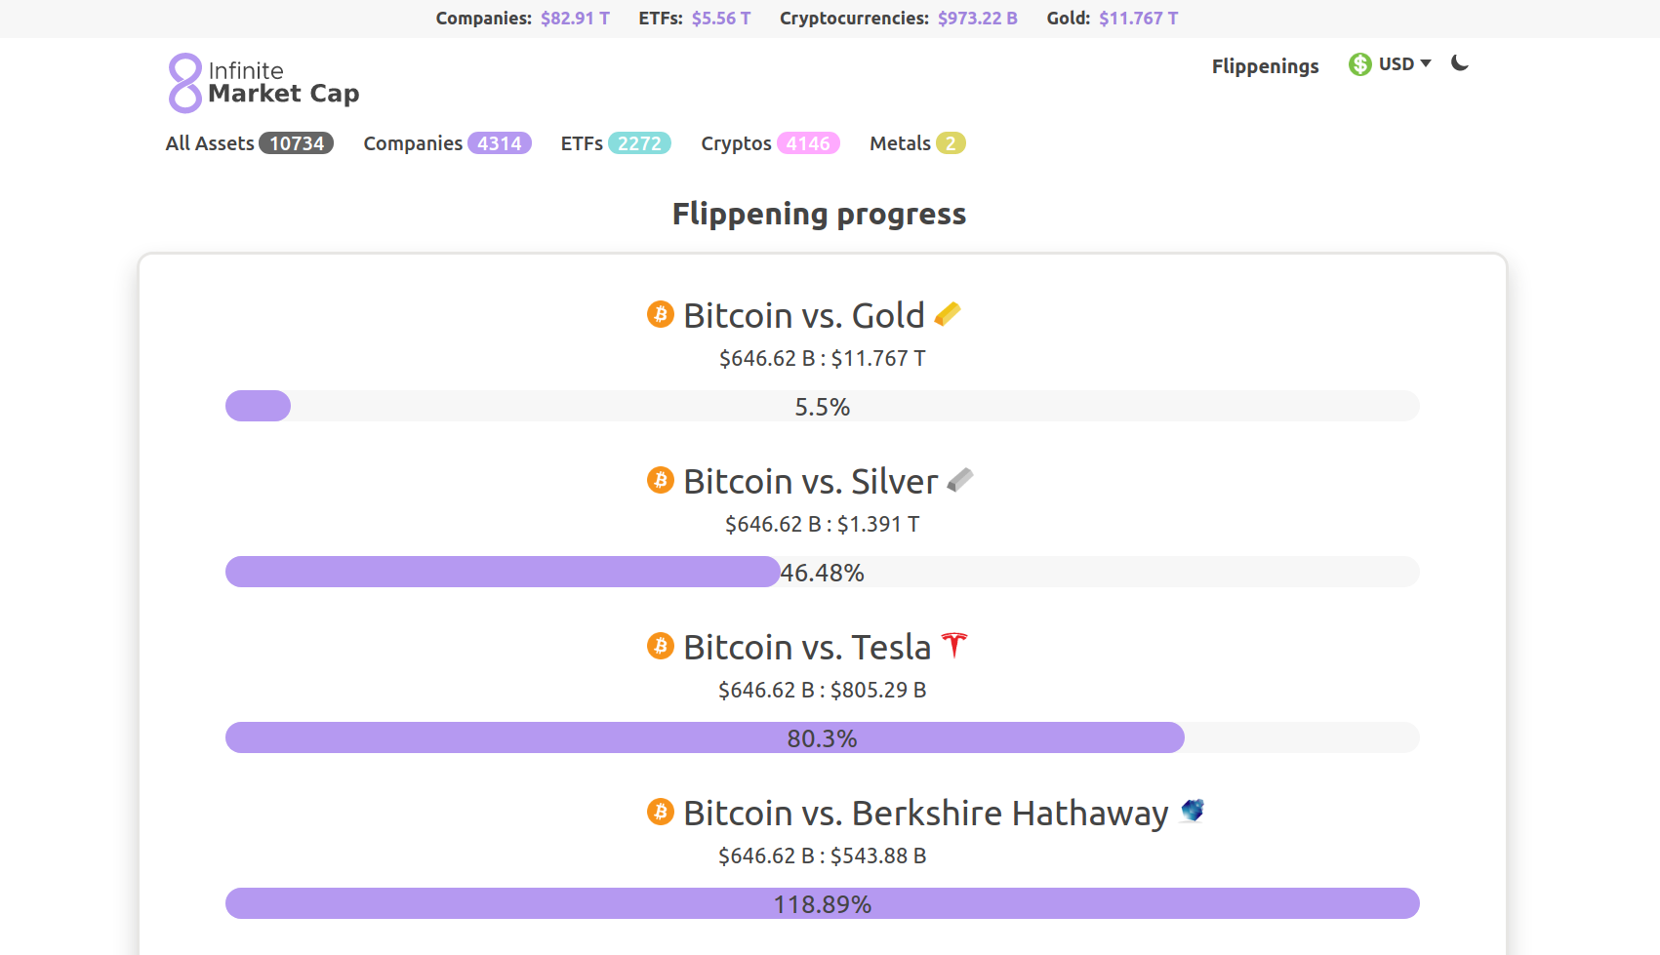
Task: Click the silver bar icon next to Bitcoin vs. Silver
Action: point(961,479)
